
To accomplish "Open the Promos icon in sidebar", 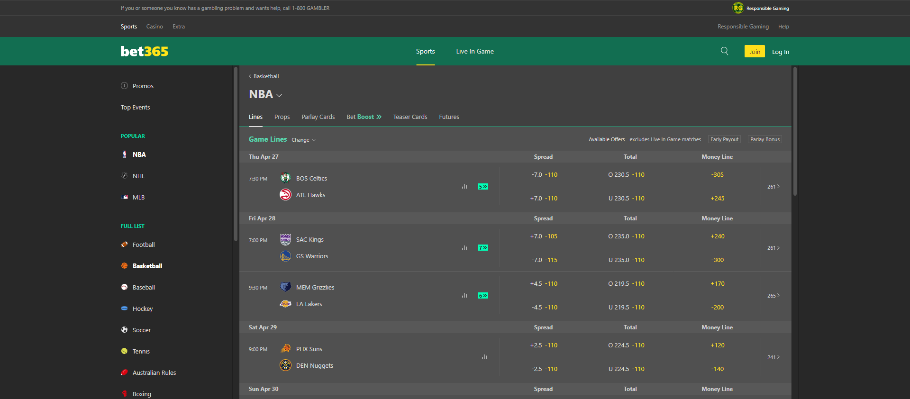I will (x=124, y=86).
